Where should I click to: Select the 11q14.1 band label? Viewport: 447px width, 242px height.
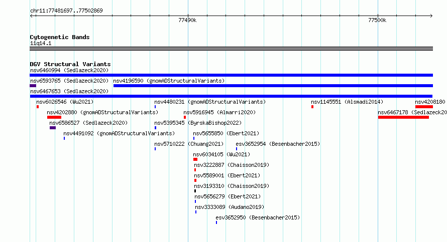(41, 43)
